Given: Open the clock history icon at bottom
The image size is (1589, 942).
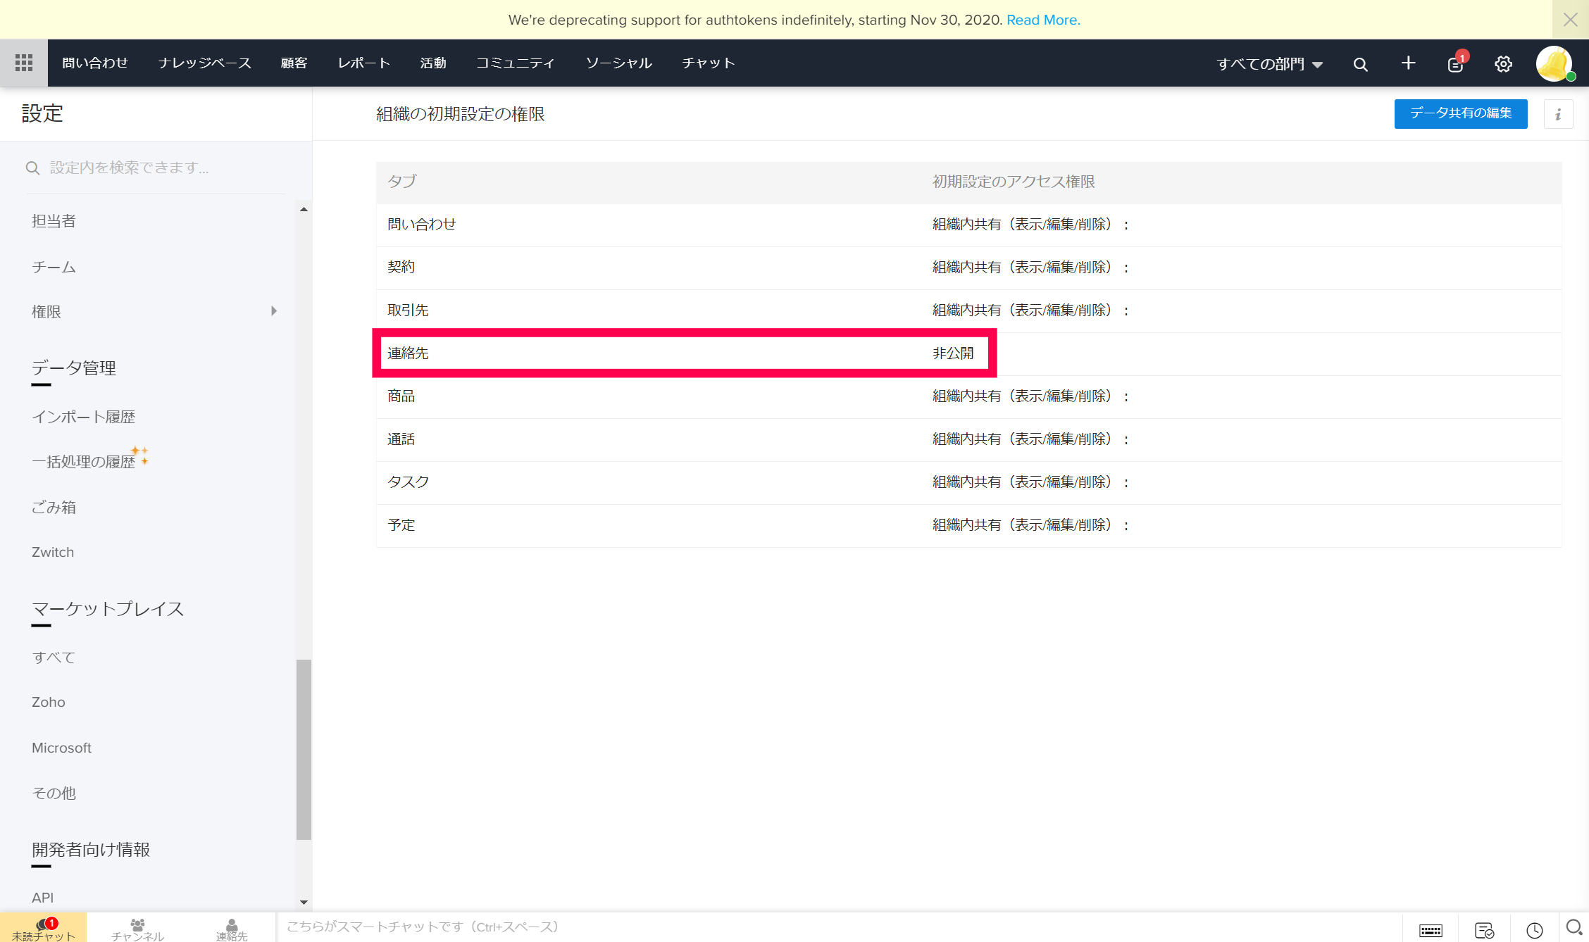Looking at the screenshot, I should [x=1535, y=930].
